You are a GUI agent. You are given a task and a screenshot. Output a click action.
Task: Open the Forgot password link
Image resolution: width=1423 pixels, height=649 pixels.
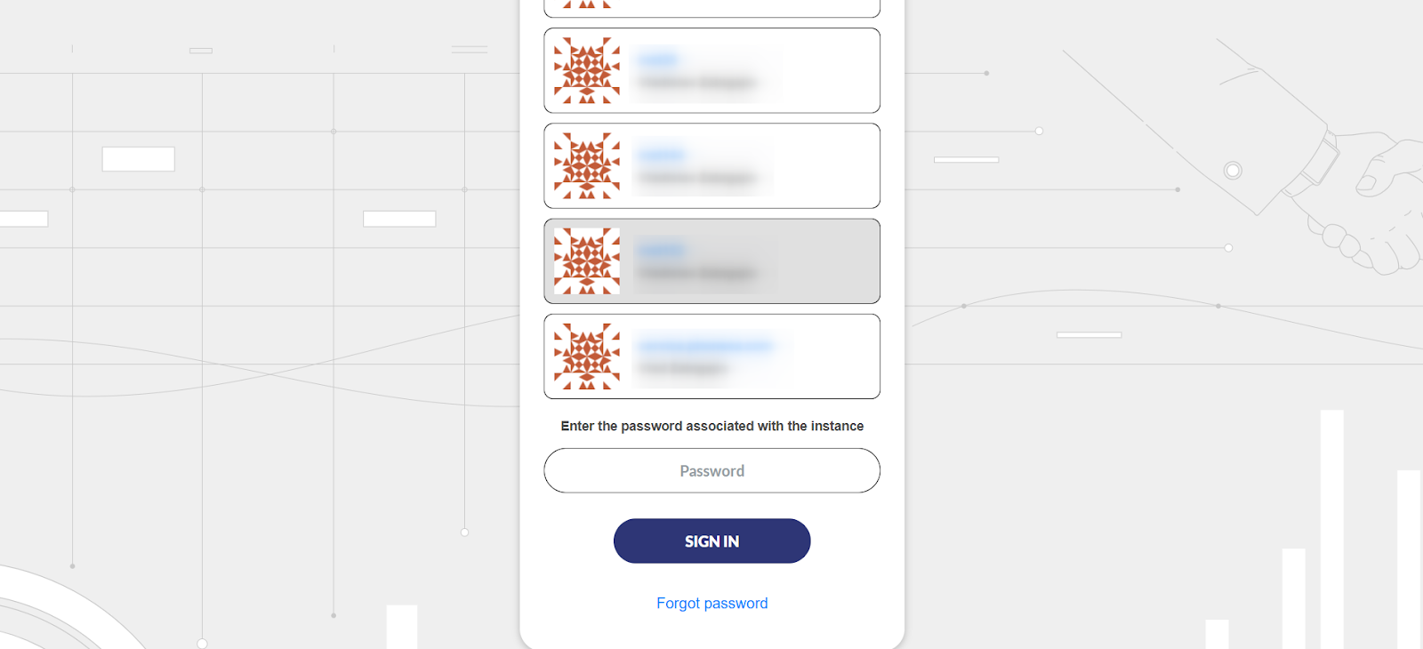click(712, 603)
